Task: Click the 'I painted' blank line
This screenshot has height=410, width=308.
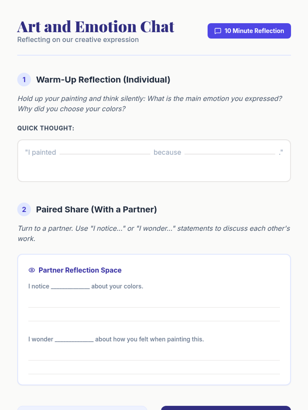Action: (x=105, y=153)
